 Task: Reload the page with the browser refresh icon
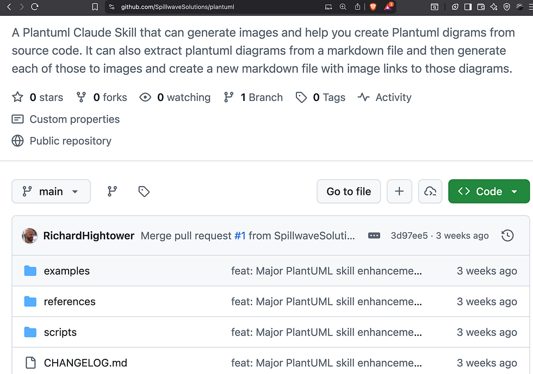point(35,7)
